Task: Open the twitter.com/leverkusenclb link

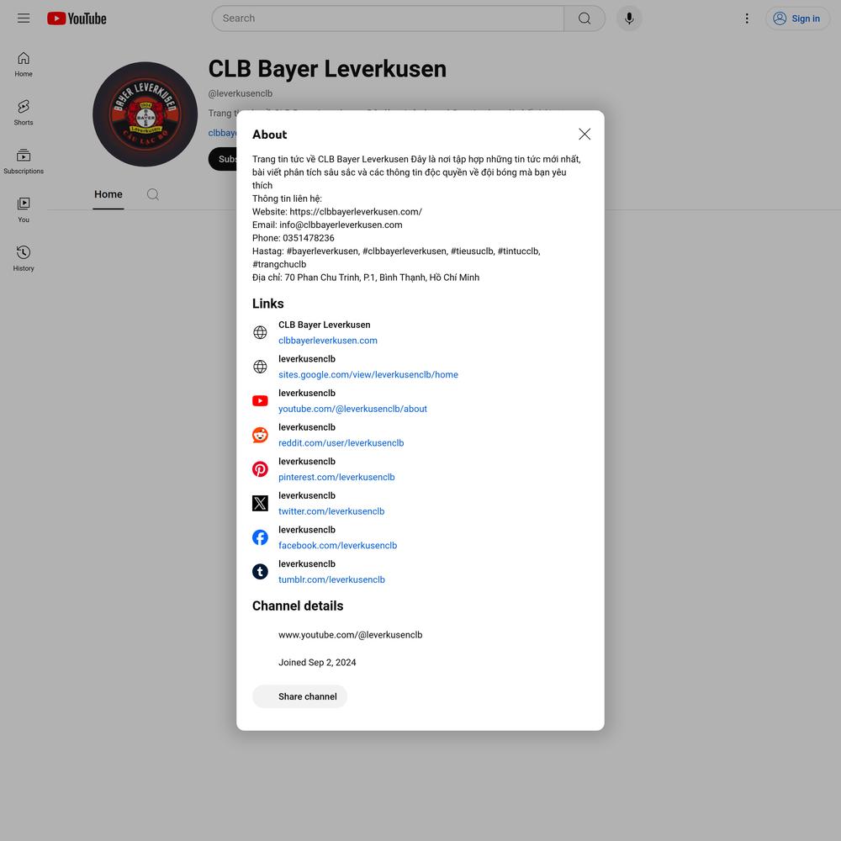Action: pos(331,511)
